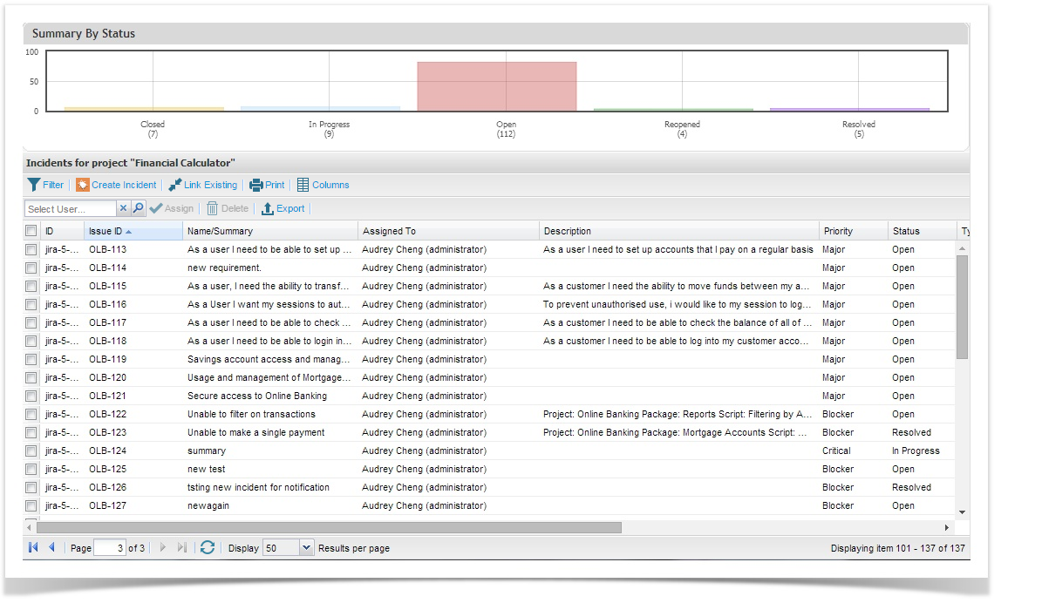The height and width of the screenshot is (603, 1042).
Task: Click the Create Incident icon
Action: [x=83, y=185]
